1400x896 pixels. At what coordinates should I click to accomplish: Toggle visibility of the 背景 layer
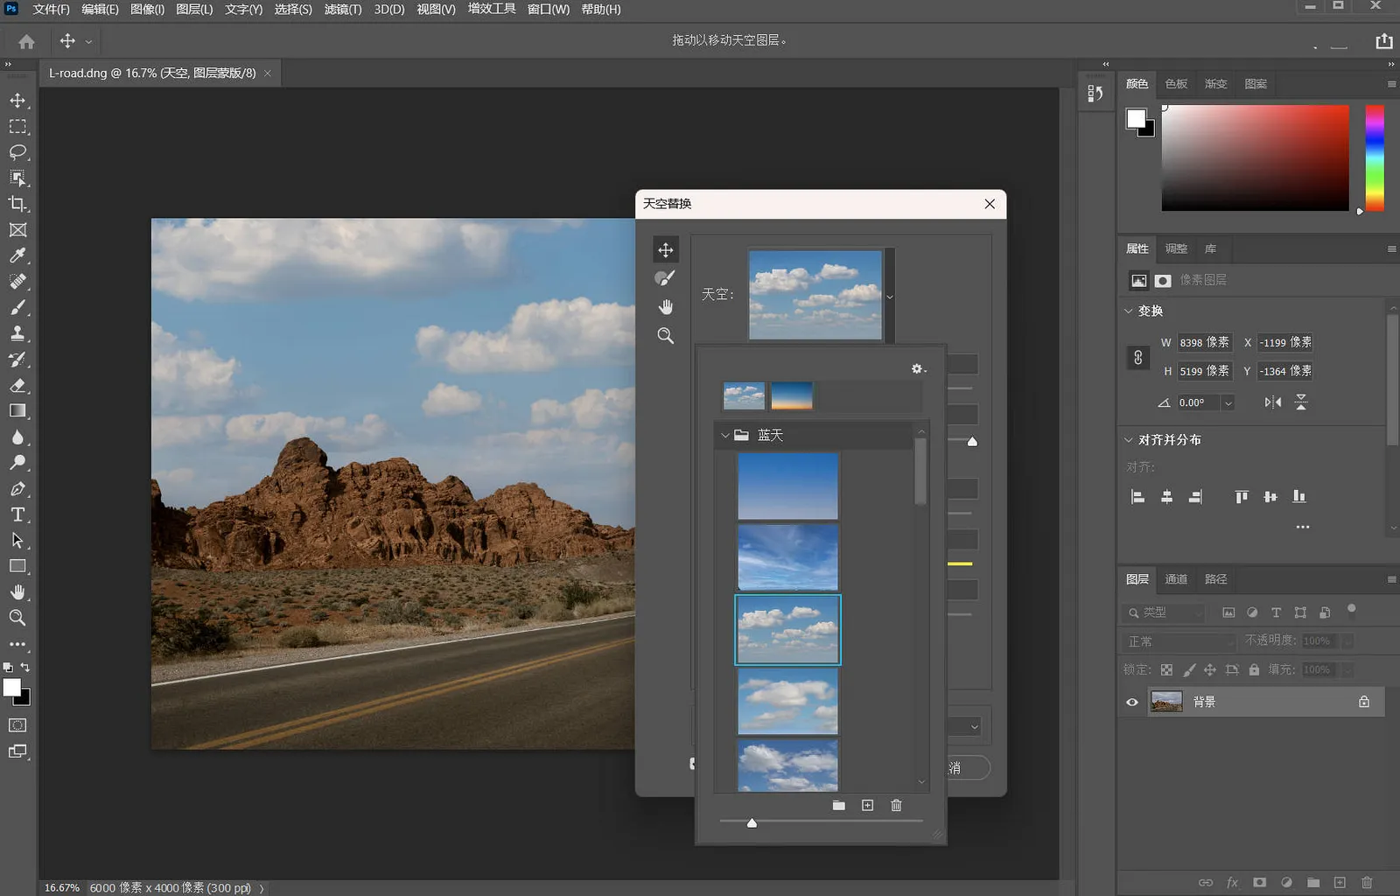(1132, 702)
